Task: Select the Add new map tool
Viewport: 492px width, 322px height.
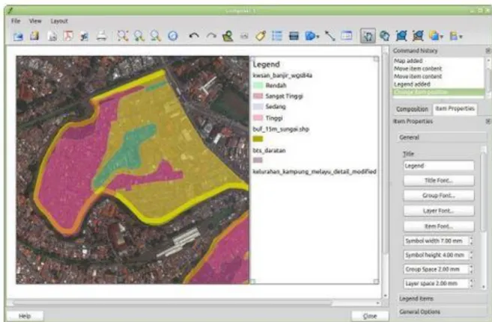Action: (x=228, y=36)
